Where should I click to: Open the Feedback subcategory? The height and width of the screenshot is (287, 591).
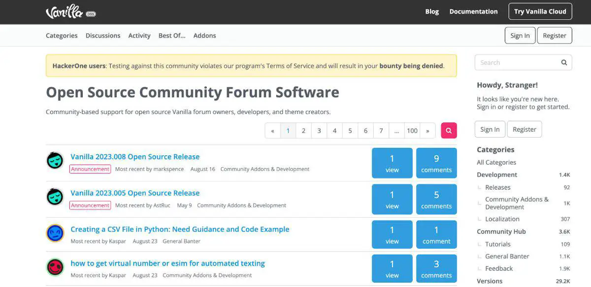(x=499, y=268)
